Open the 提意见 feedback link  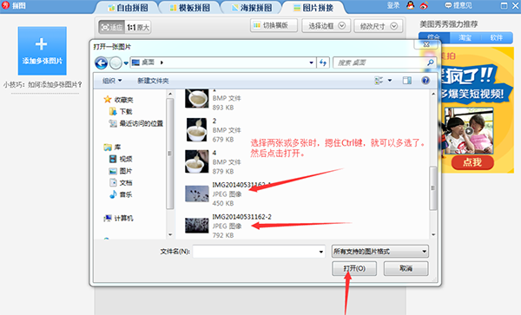[x=458, y=5]
